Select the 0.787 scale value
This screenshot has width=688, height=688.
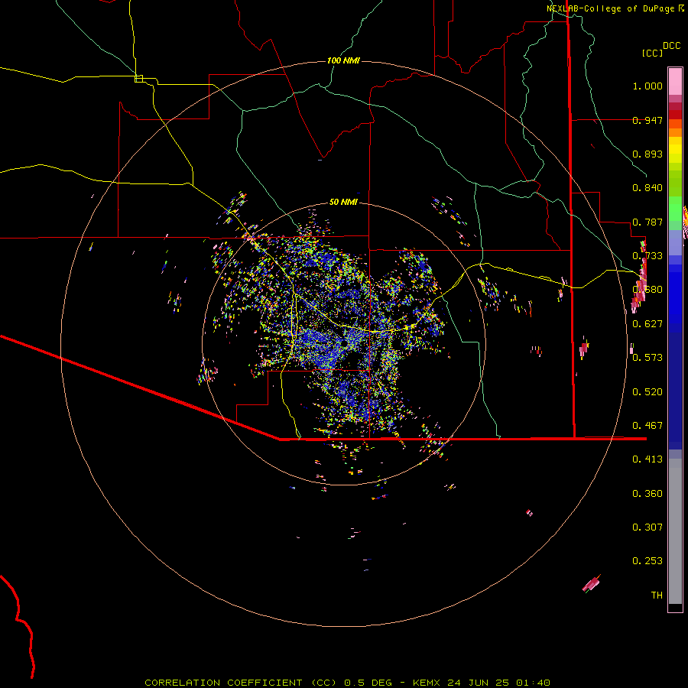(x=647, y=222)
